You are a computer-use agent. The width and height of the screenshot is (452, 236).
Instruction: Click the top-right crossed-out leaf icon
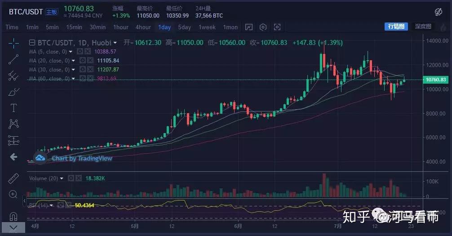pyautogui.click(x=439, y=12)
